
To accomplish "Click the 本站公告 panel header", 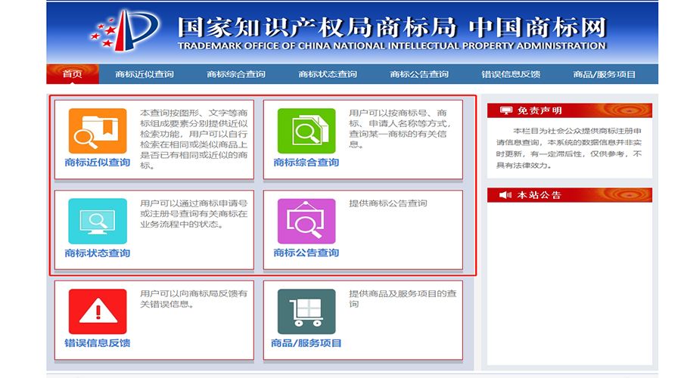I will [569, 195].
